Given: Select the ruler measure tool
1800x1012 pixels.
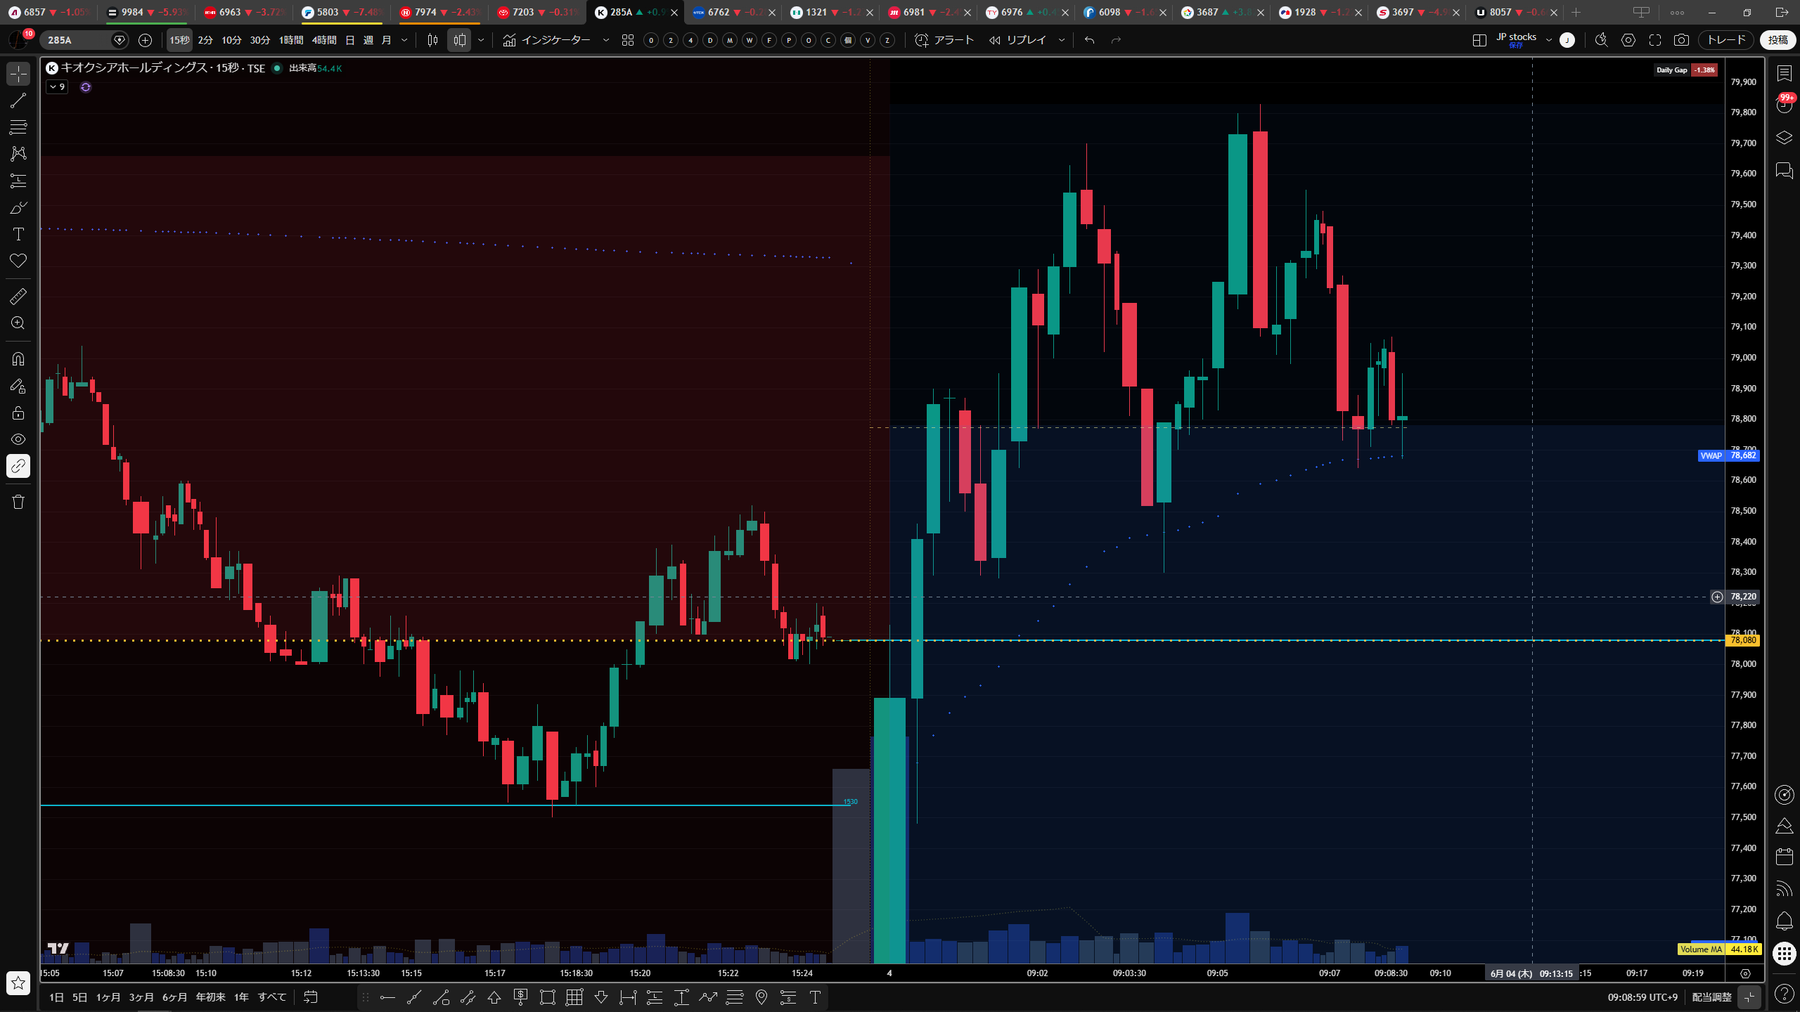Looking at the screenshot, I should click(x=18, y=297).
